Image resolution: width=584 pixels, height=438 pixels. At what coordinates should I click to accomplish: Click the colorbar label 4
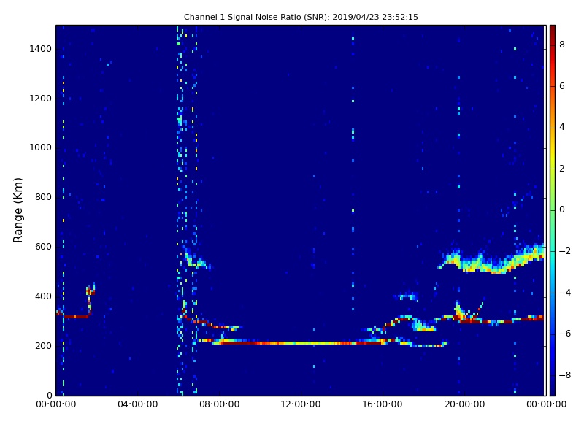point(562,127)
